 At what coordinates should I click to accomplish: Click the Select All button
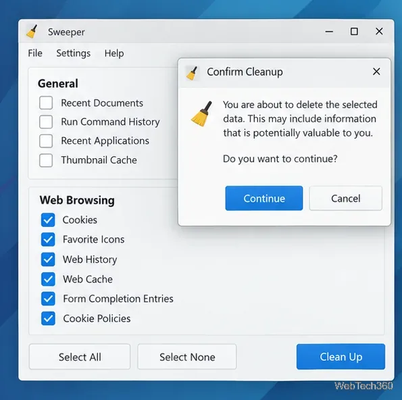tap(80, 357)
